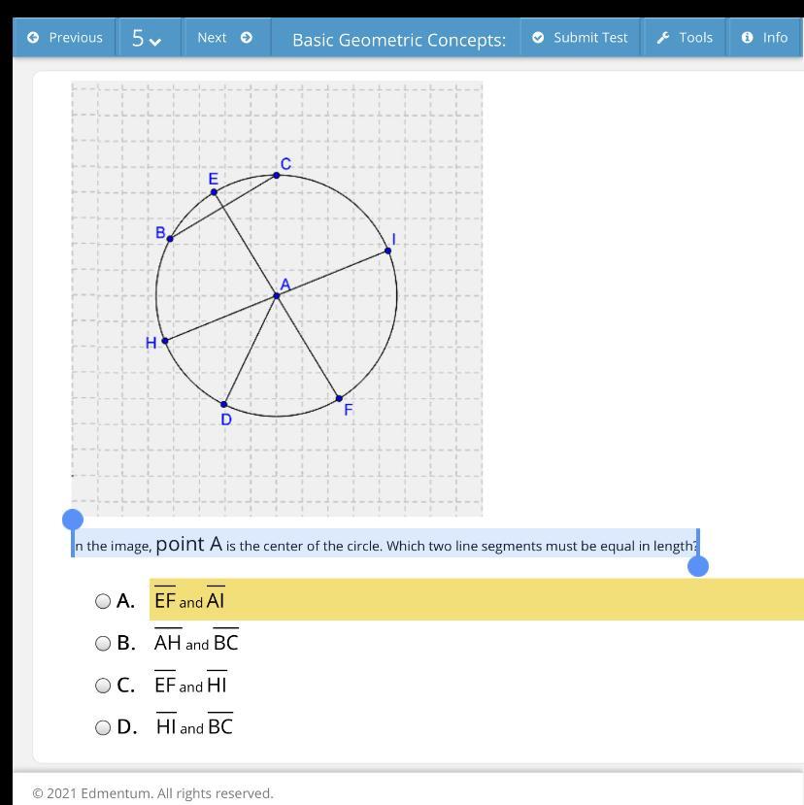
Task: Select answer A radio button
Action: pyautogui.click(x=103, y=601)
